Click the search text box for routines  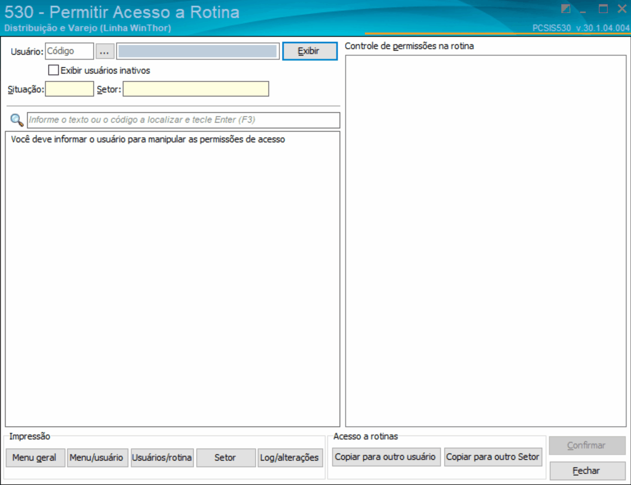click(x=183, y=120)
